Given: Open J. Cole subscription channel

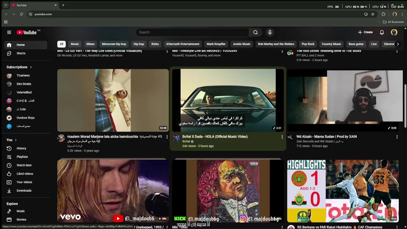Looking at the screenshot, I should (25, 109).
